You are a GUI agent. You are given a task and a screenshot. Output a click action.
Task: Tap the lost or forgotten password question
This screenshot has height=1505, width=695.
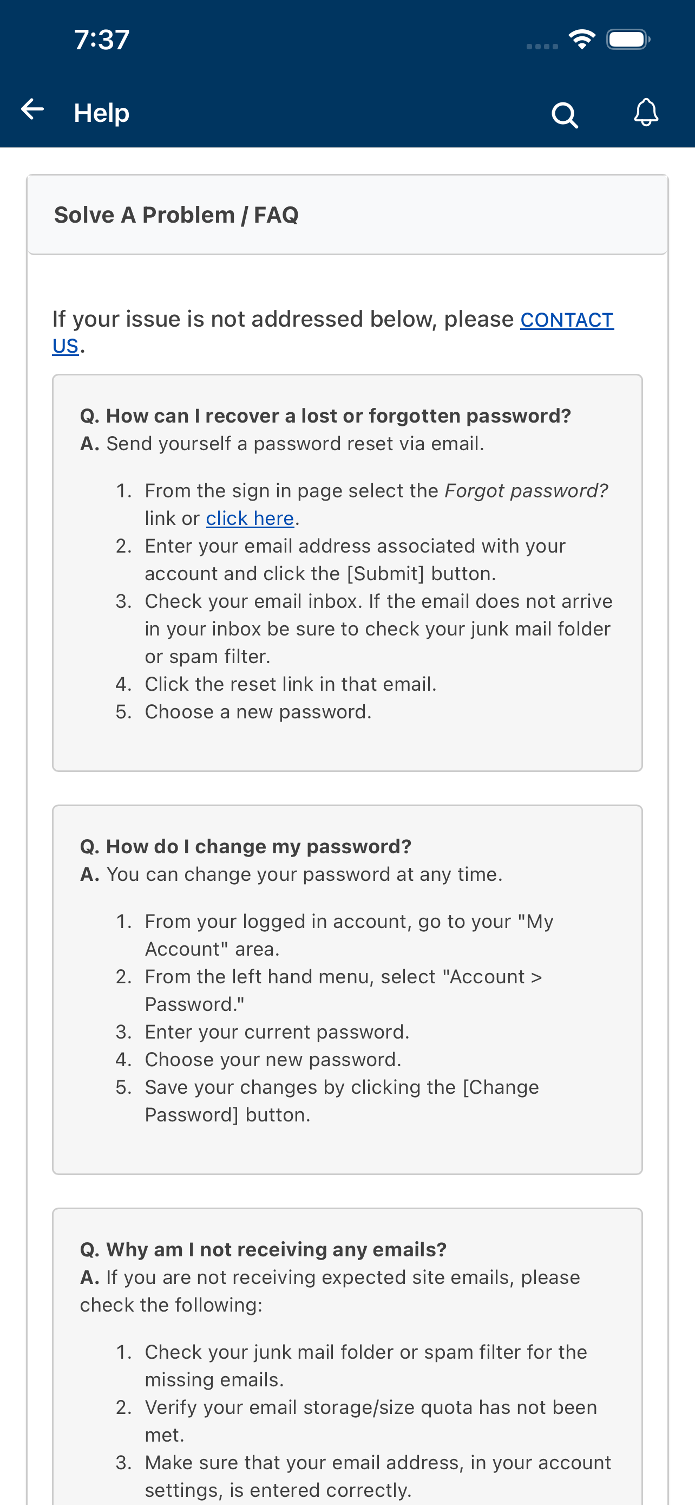tap(326, 416)
